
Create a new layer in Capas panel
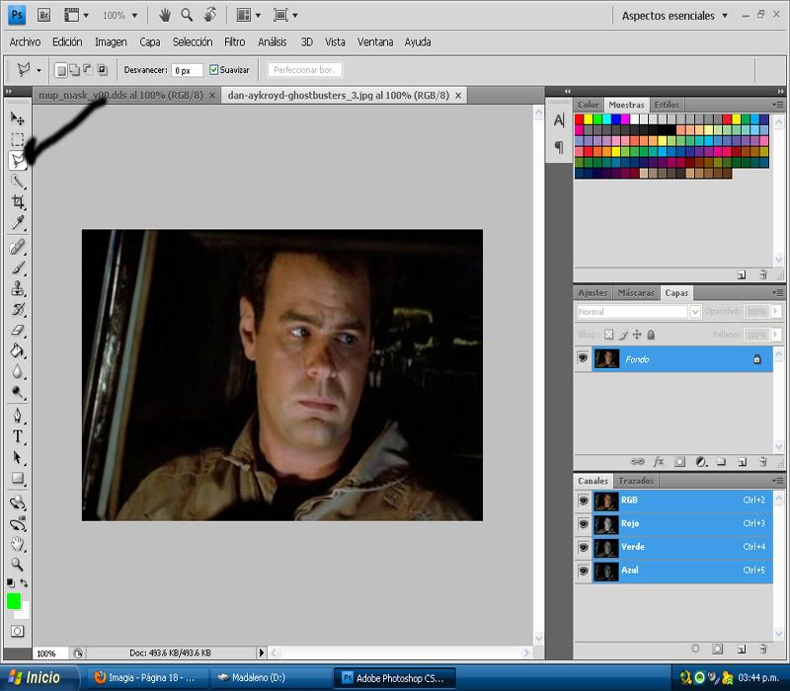(x=742, y=462)
